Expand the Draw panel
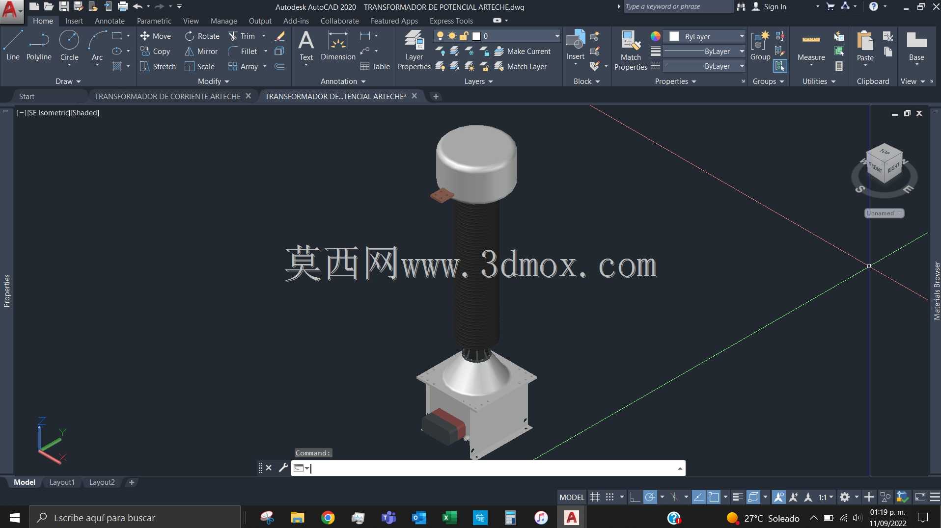Screen dimensions: 941x528 point(68,81)
